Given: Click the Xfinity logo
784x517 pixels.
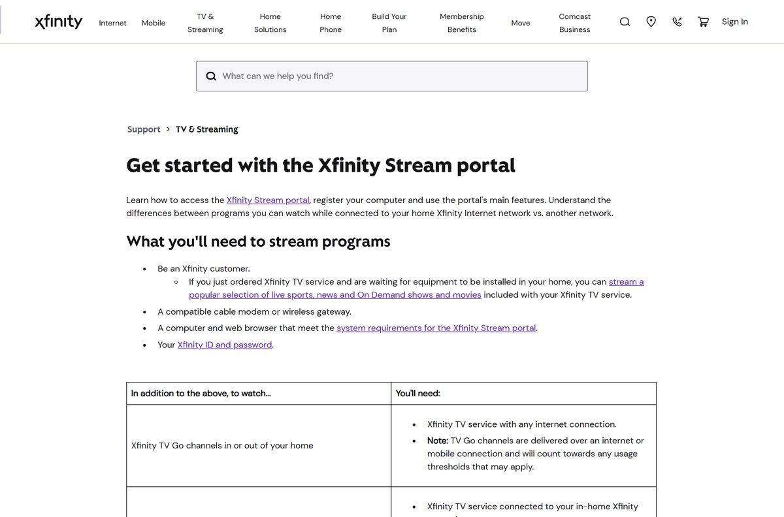Looking at the screenshot, I should 59,22.
